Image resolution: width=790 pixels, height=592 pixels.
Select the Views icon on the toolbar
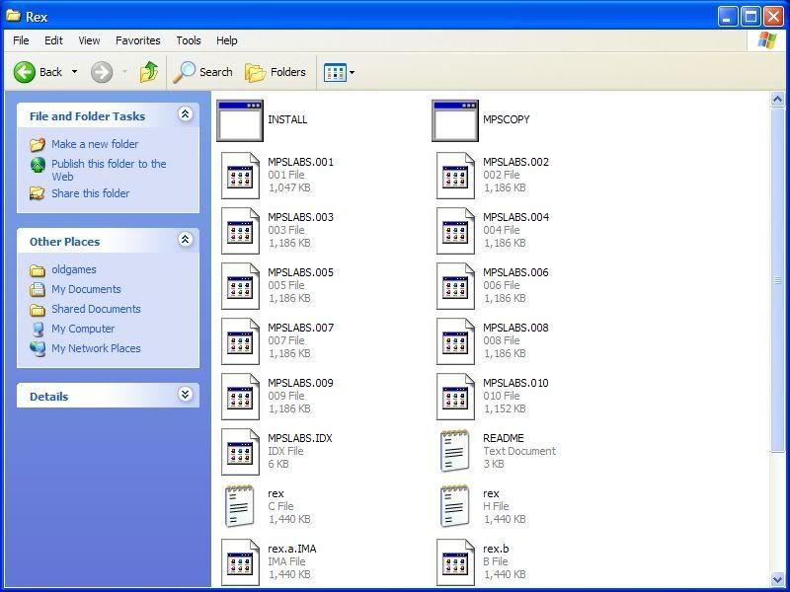[x=336, y=71]
